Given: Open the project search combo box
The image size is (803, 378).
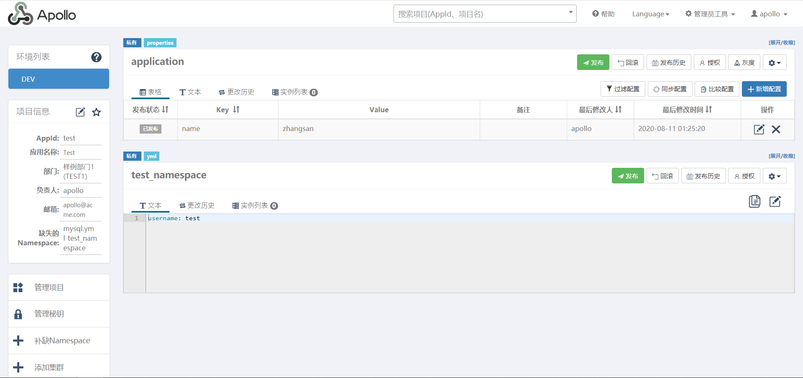Looking at the screenshot, I should click(485, 14).
